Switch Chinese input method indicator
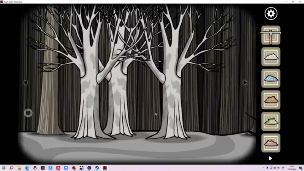The image size is (304, 171). tap(279, 168)
